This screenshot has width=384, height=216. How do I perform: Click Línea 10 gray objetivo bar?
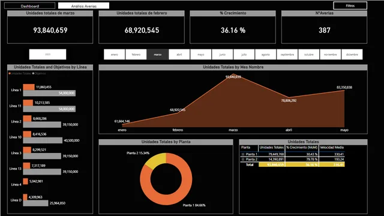(x=43, y=140)
